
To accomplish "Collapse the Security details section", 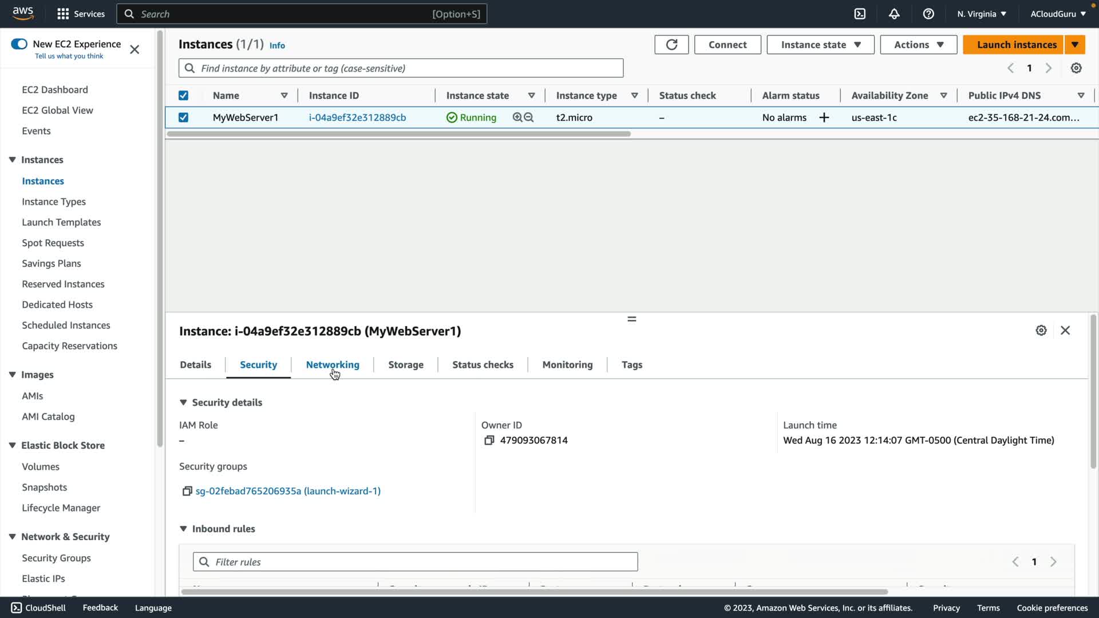I will coord(183,402).
